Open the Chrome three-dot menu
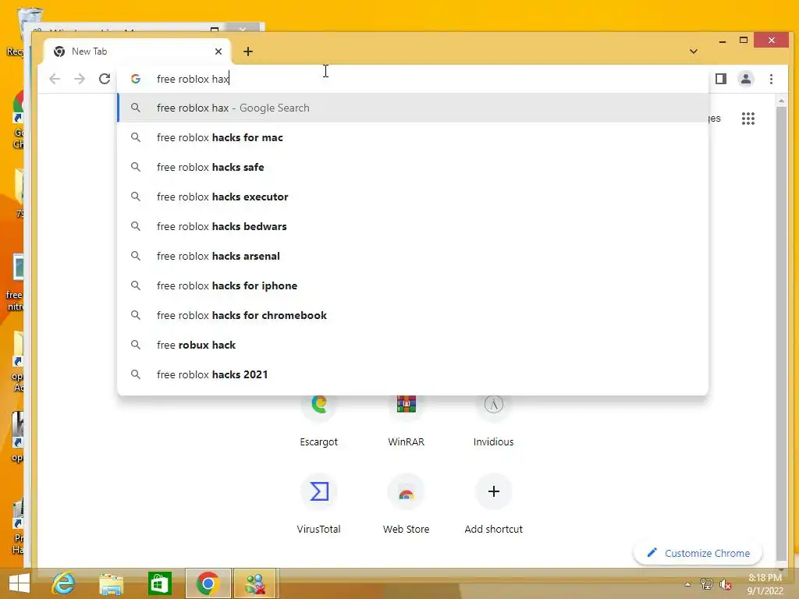The height and width of the screenshot is (599, 799). (x=771, y=79)
